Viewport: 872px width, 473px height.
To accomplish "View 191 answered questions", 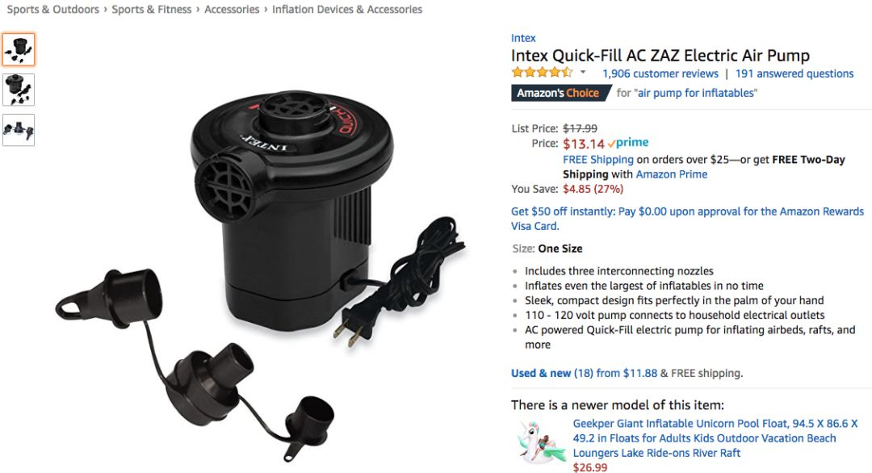I will (794, 73).
